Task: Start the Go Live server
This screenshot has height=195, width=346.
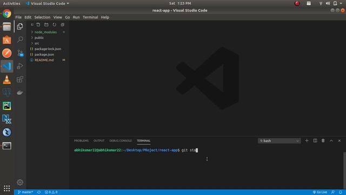Action: click(320, 192)
